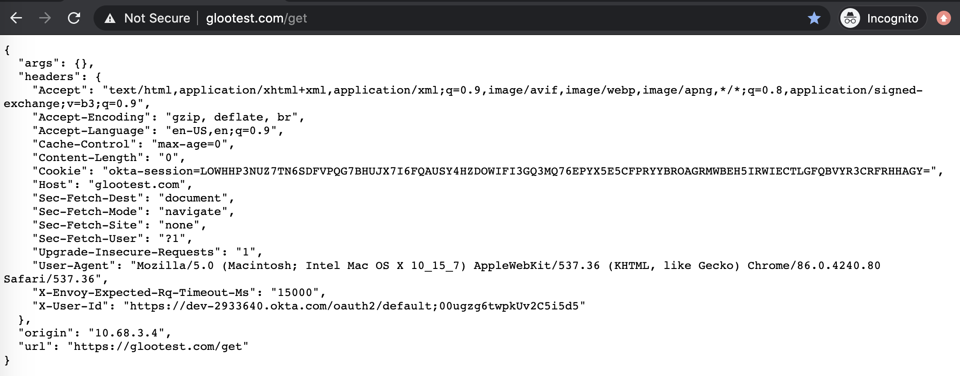Viewport: 960px width, 376px height.
Task: Click the forward navigation arrow
Action: (x=45, y=18)
